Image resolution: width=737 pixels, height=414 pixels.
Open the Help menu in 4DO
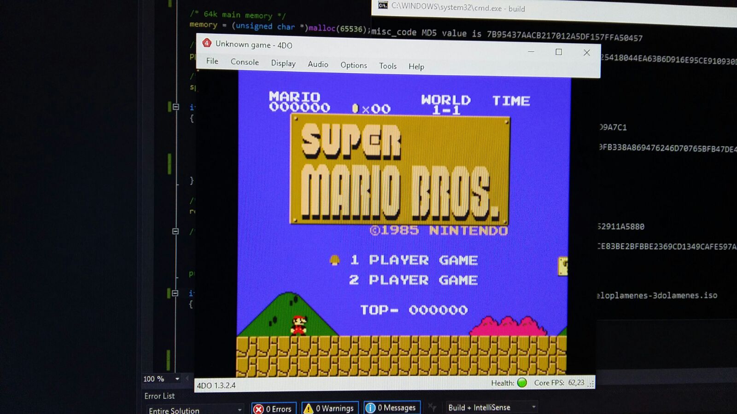[x=416, y=67]
